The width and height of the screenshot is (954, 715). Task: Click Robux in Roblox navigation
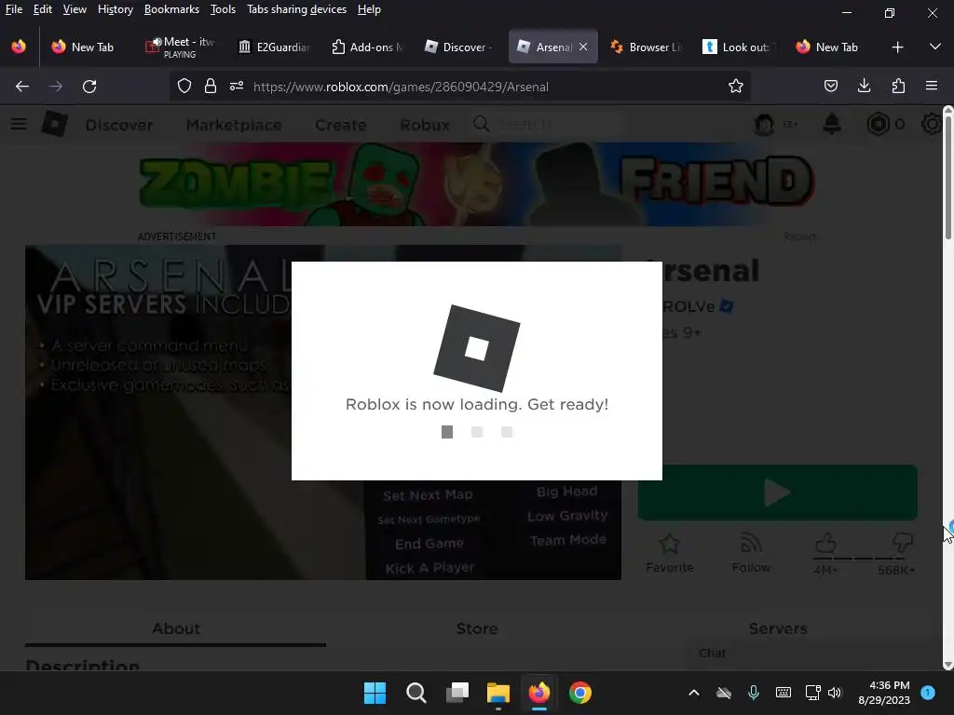pos(425,125)
